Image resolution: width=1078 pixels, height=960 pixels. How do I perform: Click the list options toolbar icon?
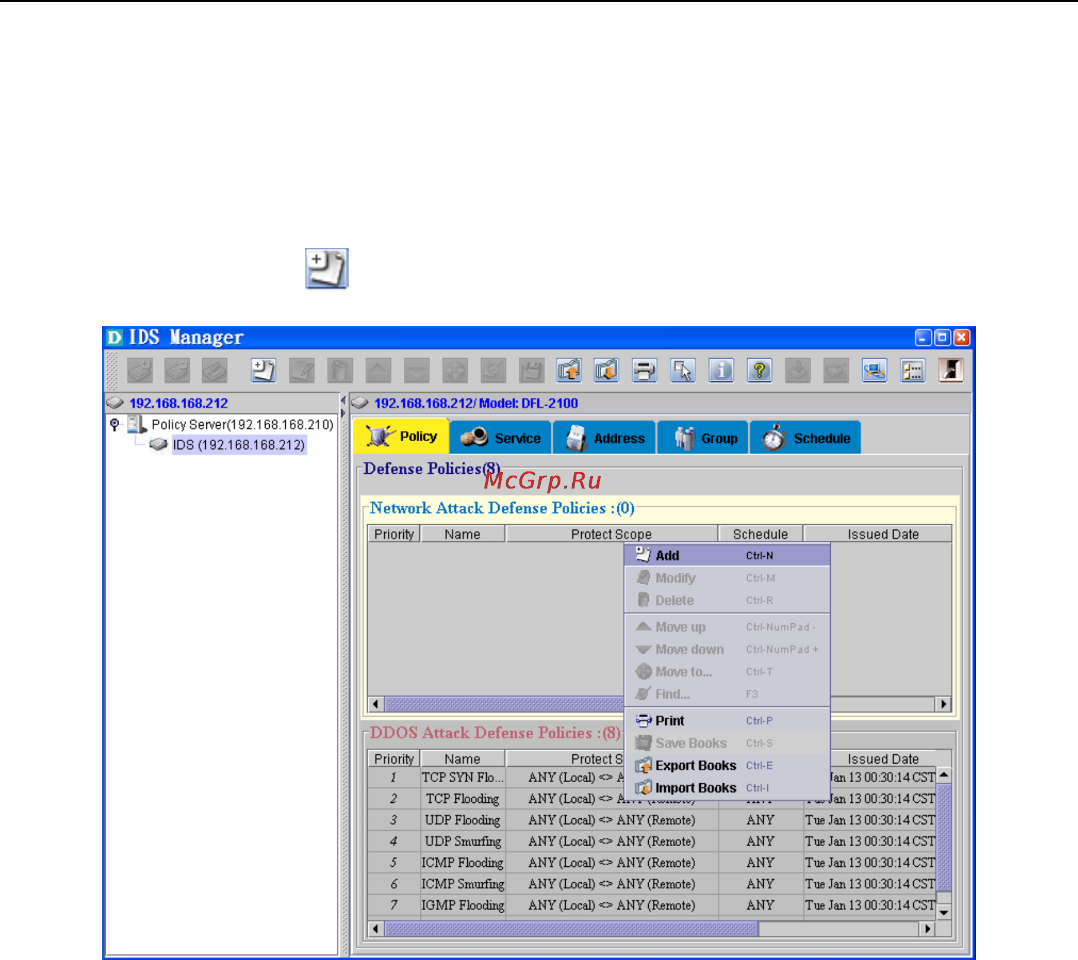click(913, 371)
